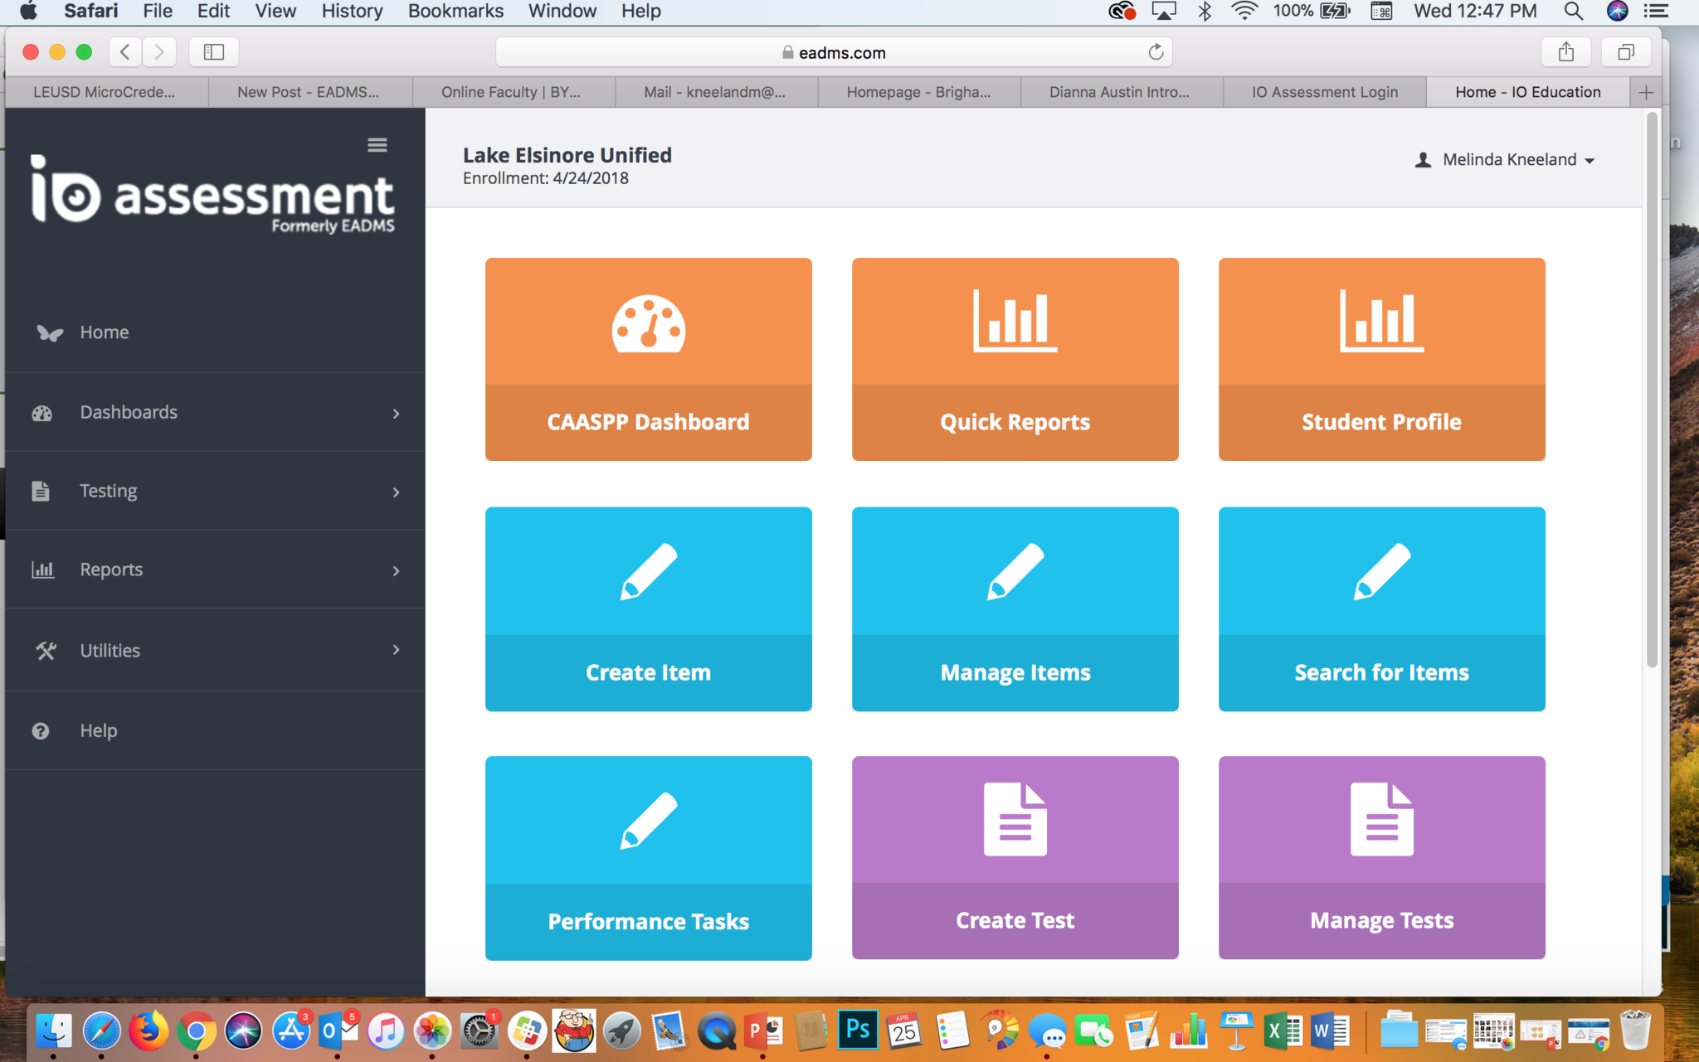Open the Search for Items tile
Viewport: 1699px width, 1062px height.
tap(1381, 609)
